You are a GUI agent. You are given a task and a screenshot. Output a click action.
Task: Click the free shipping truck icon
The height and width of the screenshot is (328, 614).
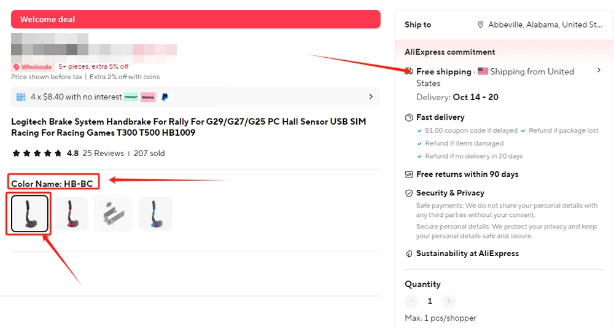point(410,71)
